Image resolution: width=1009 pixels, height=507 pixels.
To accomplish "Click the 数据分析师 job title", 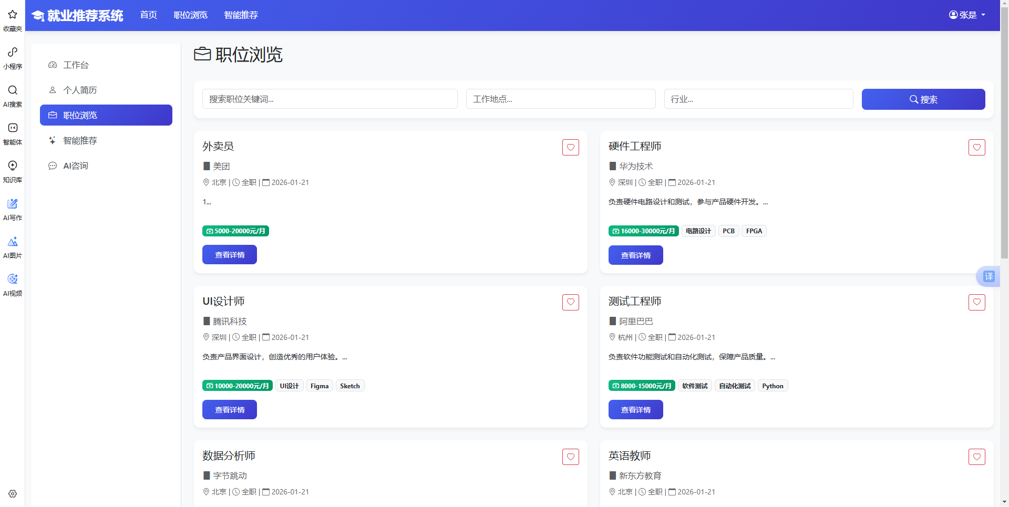I will pyautogui.click(x=229, y=456).
